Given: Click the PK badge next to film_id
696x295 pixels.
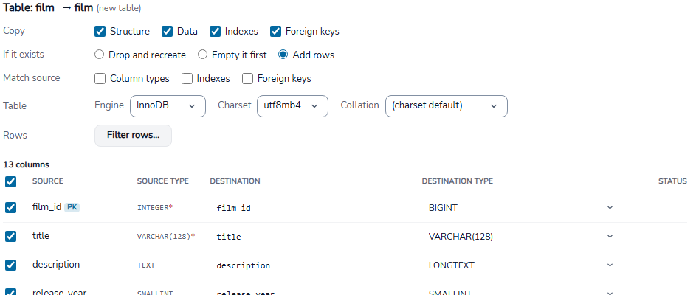Looking at the screenshot, I should pos(72,207).
